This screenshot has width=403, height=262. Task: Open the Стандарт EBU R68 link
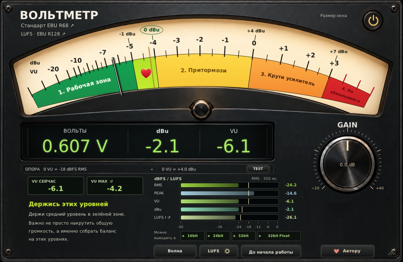tap(48, 25)
